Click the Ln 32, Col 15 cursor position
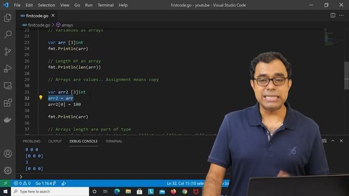 185,183
